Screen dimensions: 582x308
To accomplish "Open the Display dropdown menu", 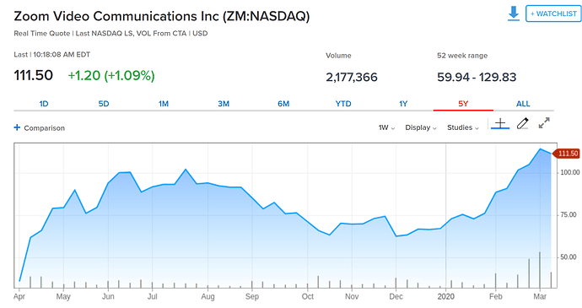I will pos(421,127).
